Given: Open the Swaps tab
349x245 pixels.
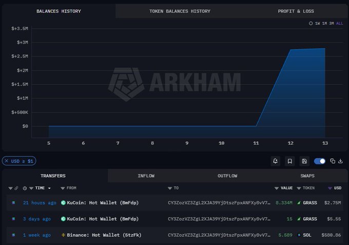Looking at the screenshot, I should [x=307, y=176].
